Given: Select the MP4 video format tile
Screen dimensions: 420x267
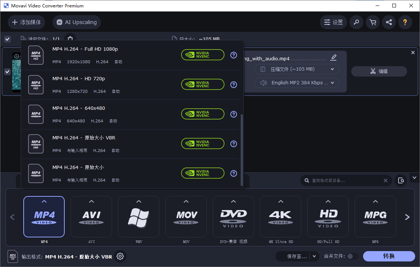Looking at the screenshot, I should click(x=44, y=217).
